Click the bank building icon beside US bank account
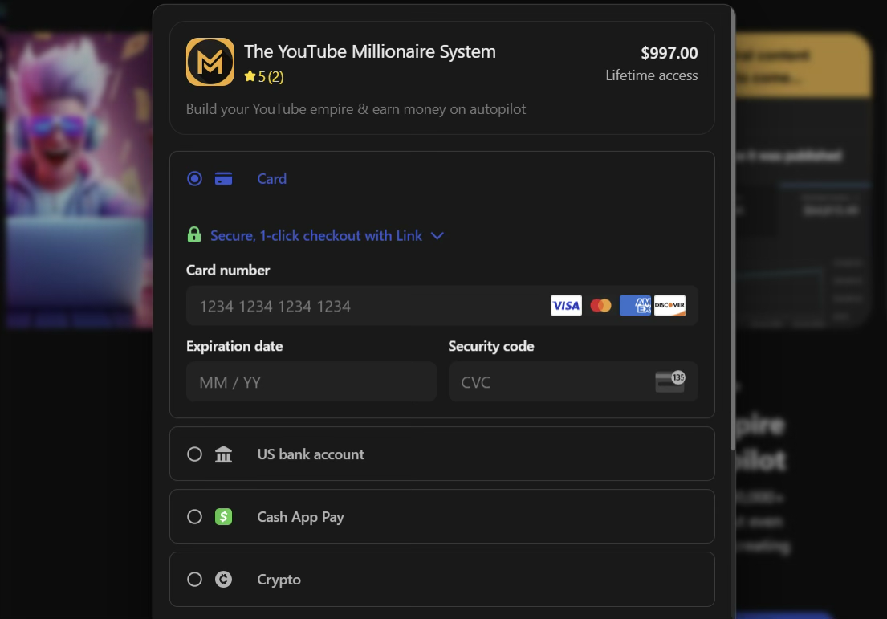 223,454
